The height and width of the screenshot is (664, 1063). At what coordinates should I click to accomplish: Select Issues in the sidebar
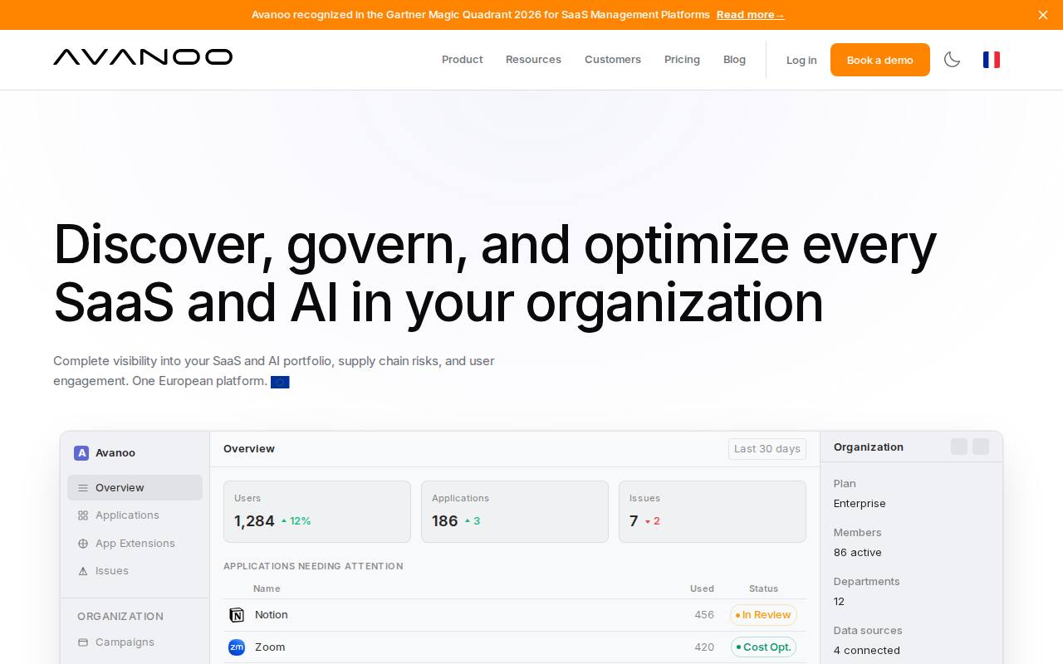tap(135, 571)
